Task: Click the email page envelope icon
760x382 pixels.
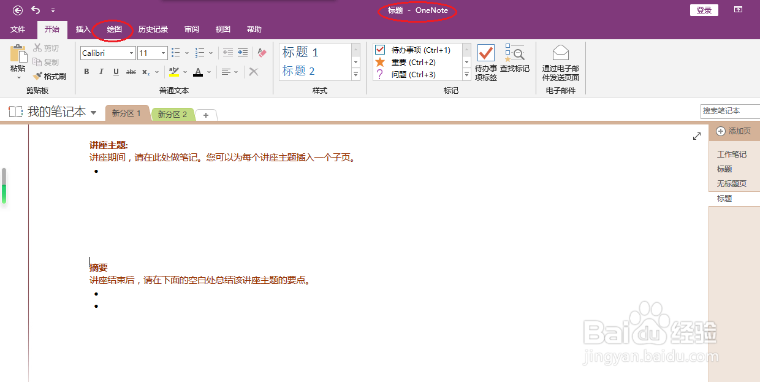Action: point(560,53)
